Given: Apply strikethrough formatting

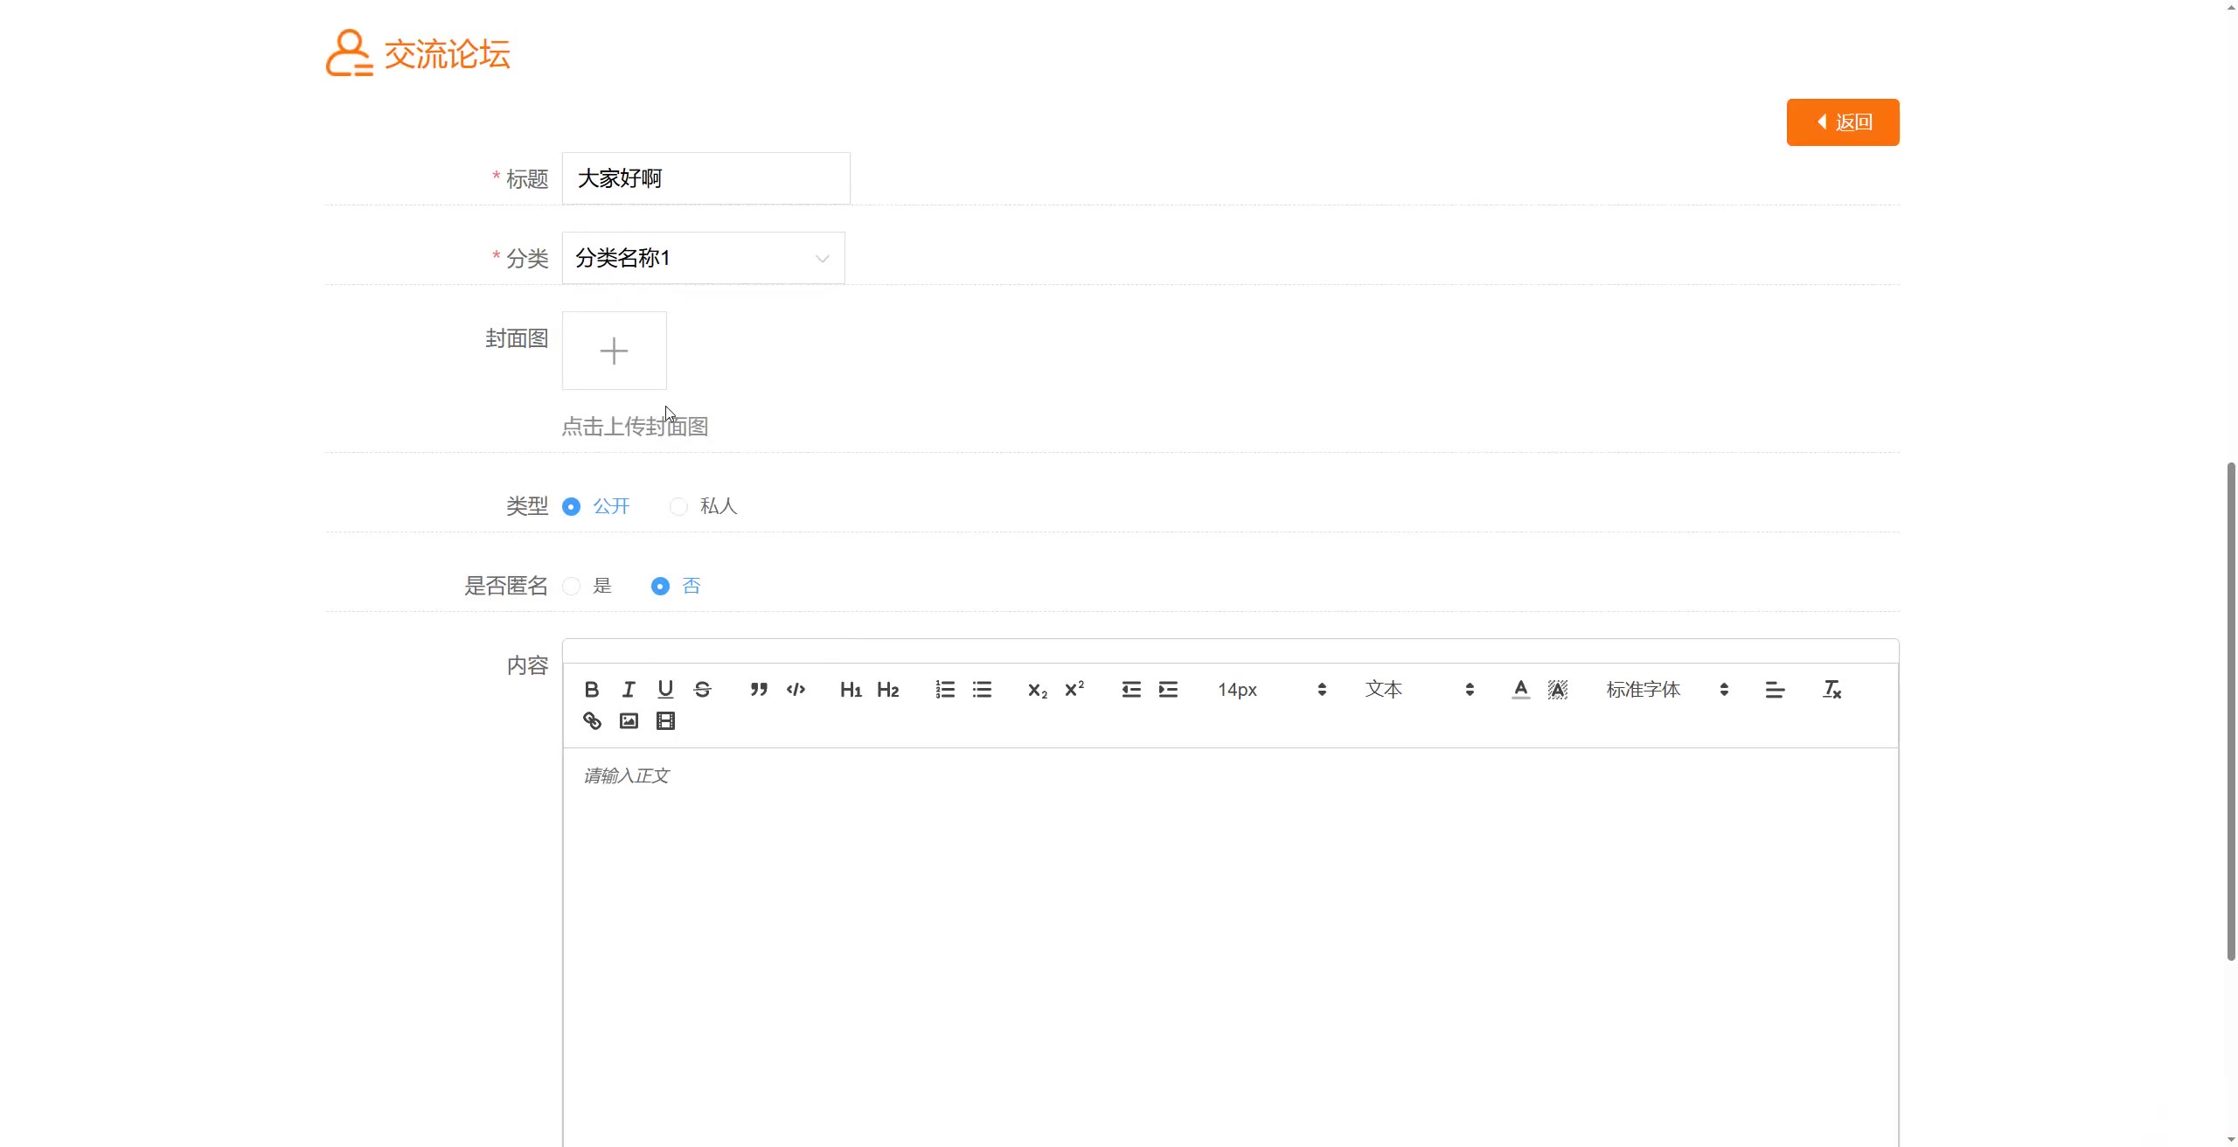Looking at the screenshot, I should [702, 690].
